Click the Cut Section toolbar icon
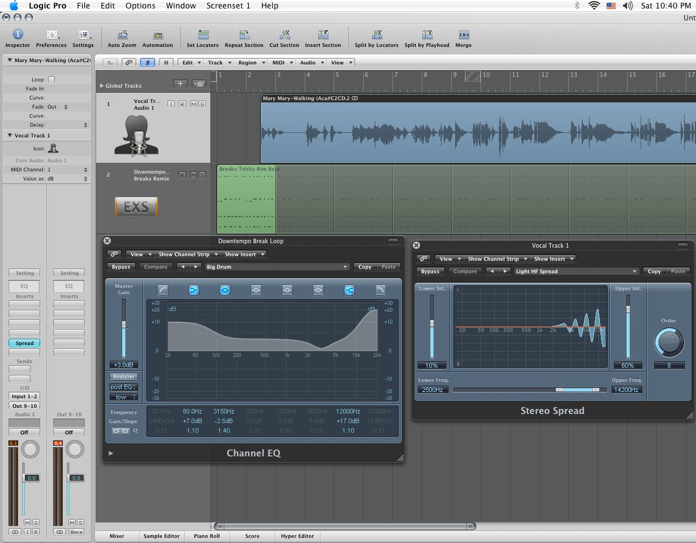This screenshot has height=543, width=696. (284, 35)
